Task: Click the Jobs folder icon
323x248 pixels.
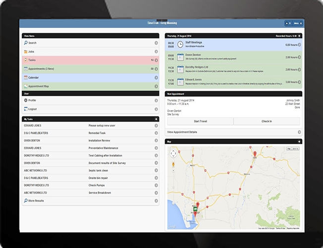Action: pyautogui.click(x=26, y=52)
